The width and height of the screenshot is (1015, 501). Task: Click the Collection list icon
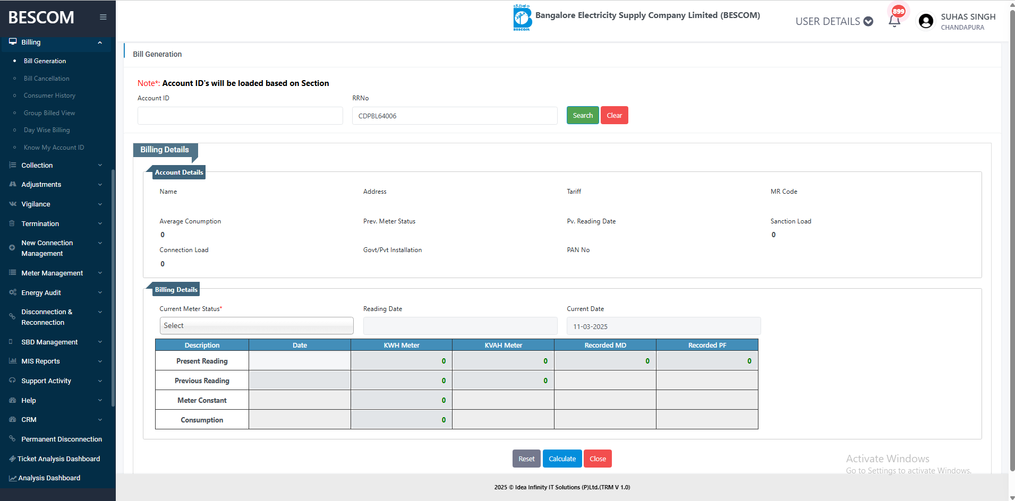(x=13, y=165)
